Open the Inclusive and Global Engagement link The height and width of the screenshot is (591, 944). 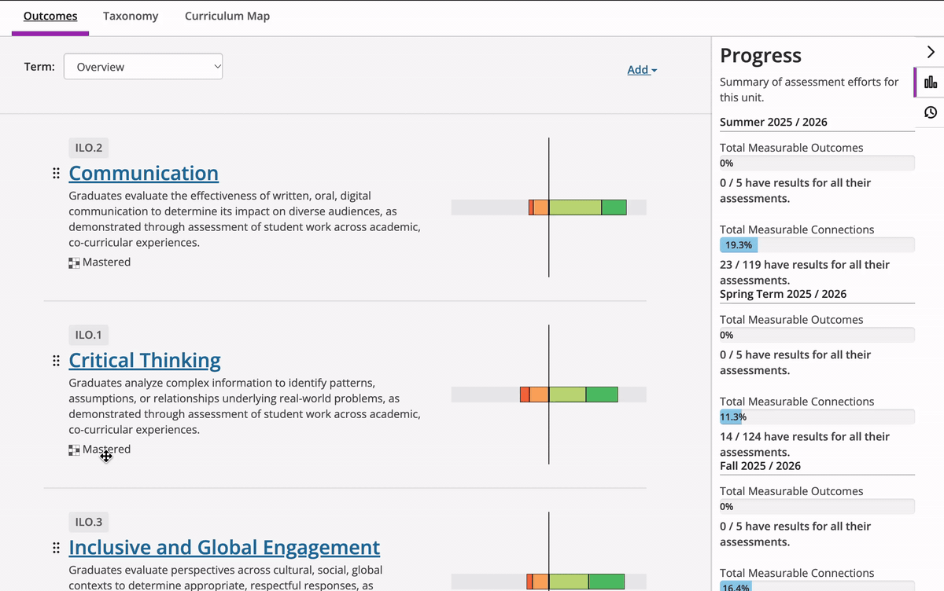pos(224,547)
